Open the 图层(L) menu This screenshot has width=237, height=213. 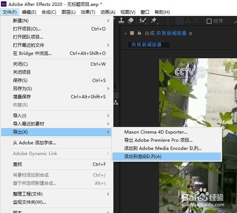pyautogui.click(x=69, y=12)
